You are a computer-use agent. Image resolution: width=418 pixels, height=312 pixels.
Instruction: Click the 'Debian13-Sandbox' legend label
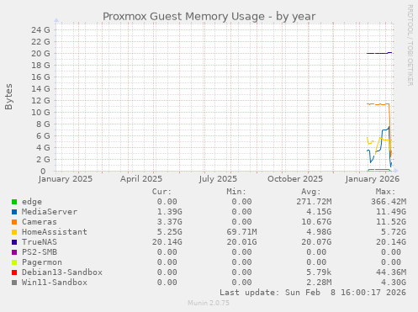coord(62,272)
